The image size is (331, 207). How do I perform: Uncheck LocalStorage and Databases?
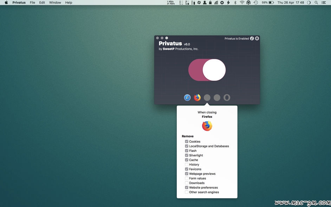coord(187,146)
